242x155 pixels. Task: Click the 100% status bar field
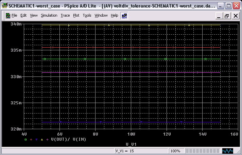click(175, 151)
